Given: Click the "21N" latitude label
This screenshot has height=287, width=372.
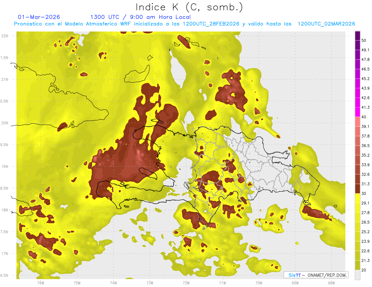Looking at the screenshot, I should pos(5,79).
